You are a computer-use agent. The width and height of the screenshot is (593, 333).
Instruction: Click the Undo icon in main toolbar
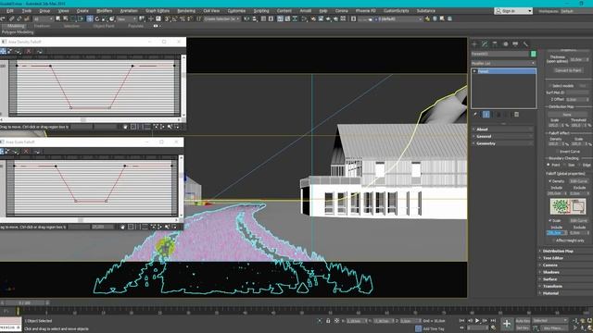pyautogui.click(x=3, y=18)
